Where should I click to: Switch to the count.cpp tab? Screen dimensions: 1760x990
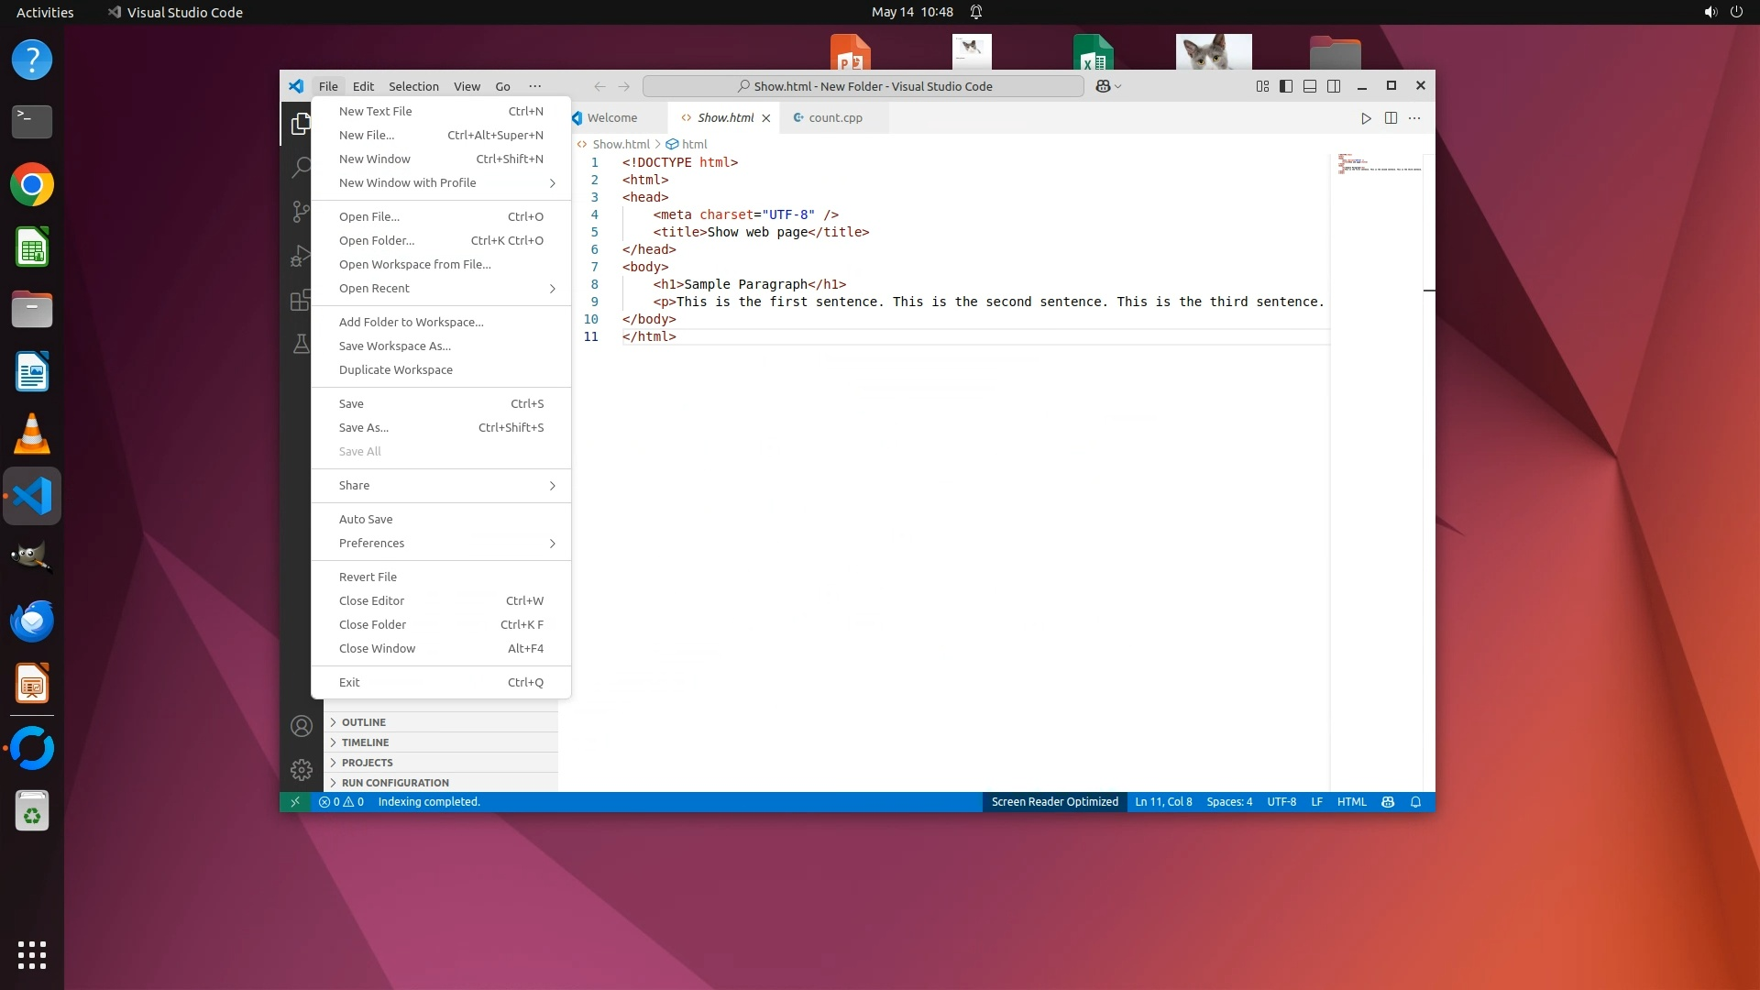tap(834, 118)
